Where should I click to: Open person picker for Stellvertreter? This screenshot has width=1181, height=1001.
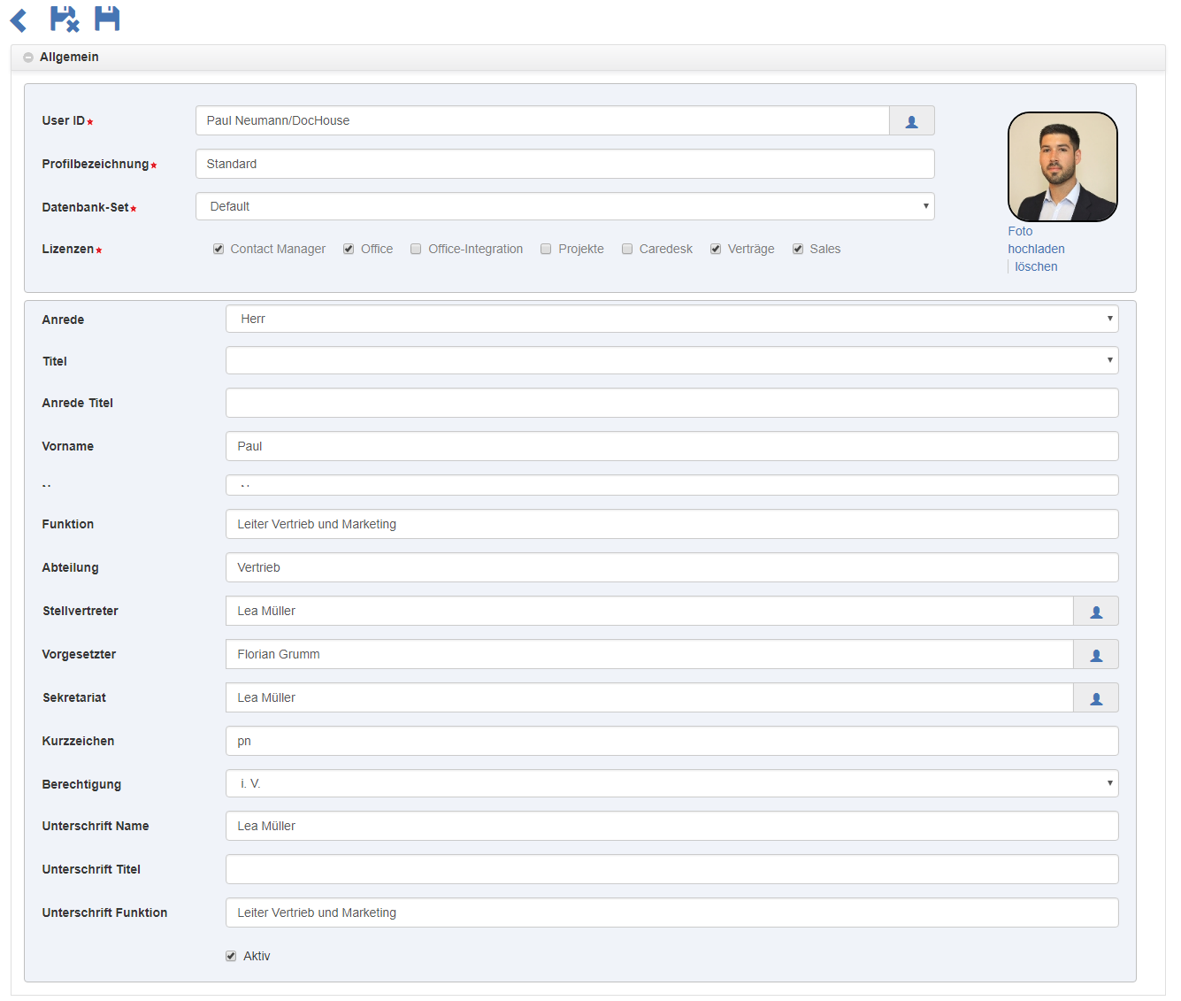(1095, 612)
